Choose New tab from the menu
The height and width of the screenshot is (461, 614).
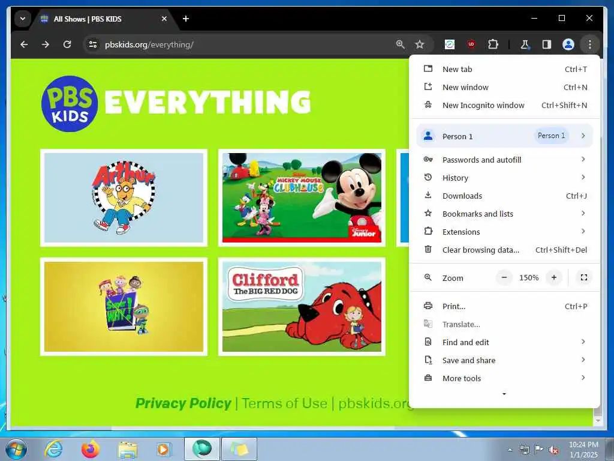[504, 70]
